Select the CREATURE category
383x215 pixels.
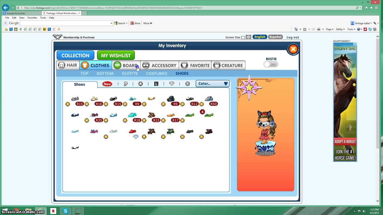(228, 65)
